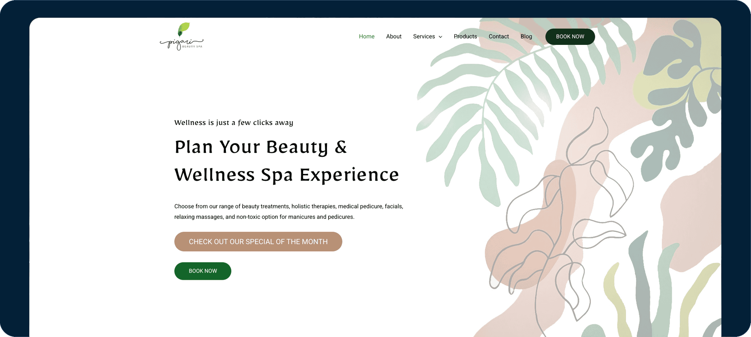Viewport: 751px width, 337px height.
Task: Click the paragraph about beauty treatments
Action: pos(289,211)
